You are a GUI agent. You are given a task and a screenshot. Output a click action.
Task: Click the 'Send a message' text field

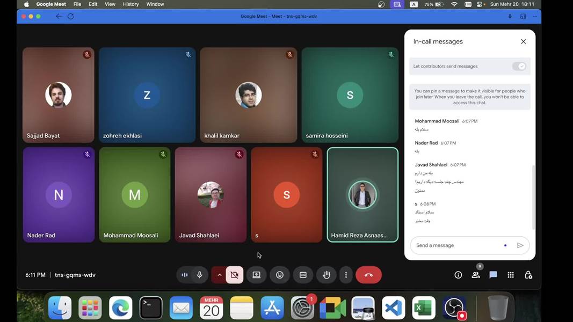coord(456,245)
